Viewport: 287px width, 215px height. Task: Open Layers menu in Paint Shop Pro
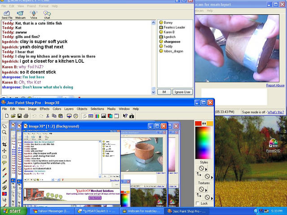[x=69, y=109]
